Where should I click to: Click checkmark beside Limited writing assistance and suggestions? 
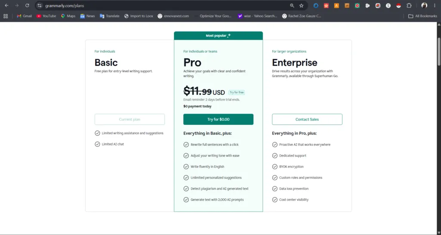coord(97,133)
